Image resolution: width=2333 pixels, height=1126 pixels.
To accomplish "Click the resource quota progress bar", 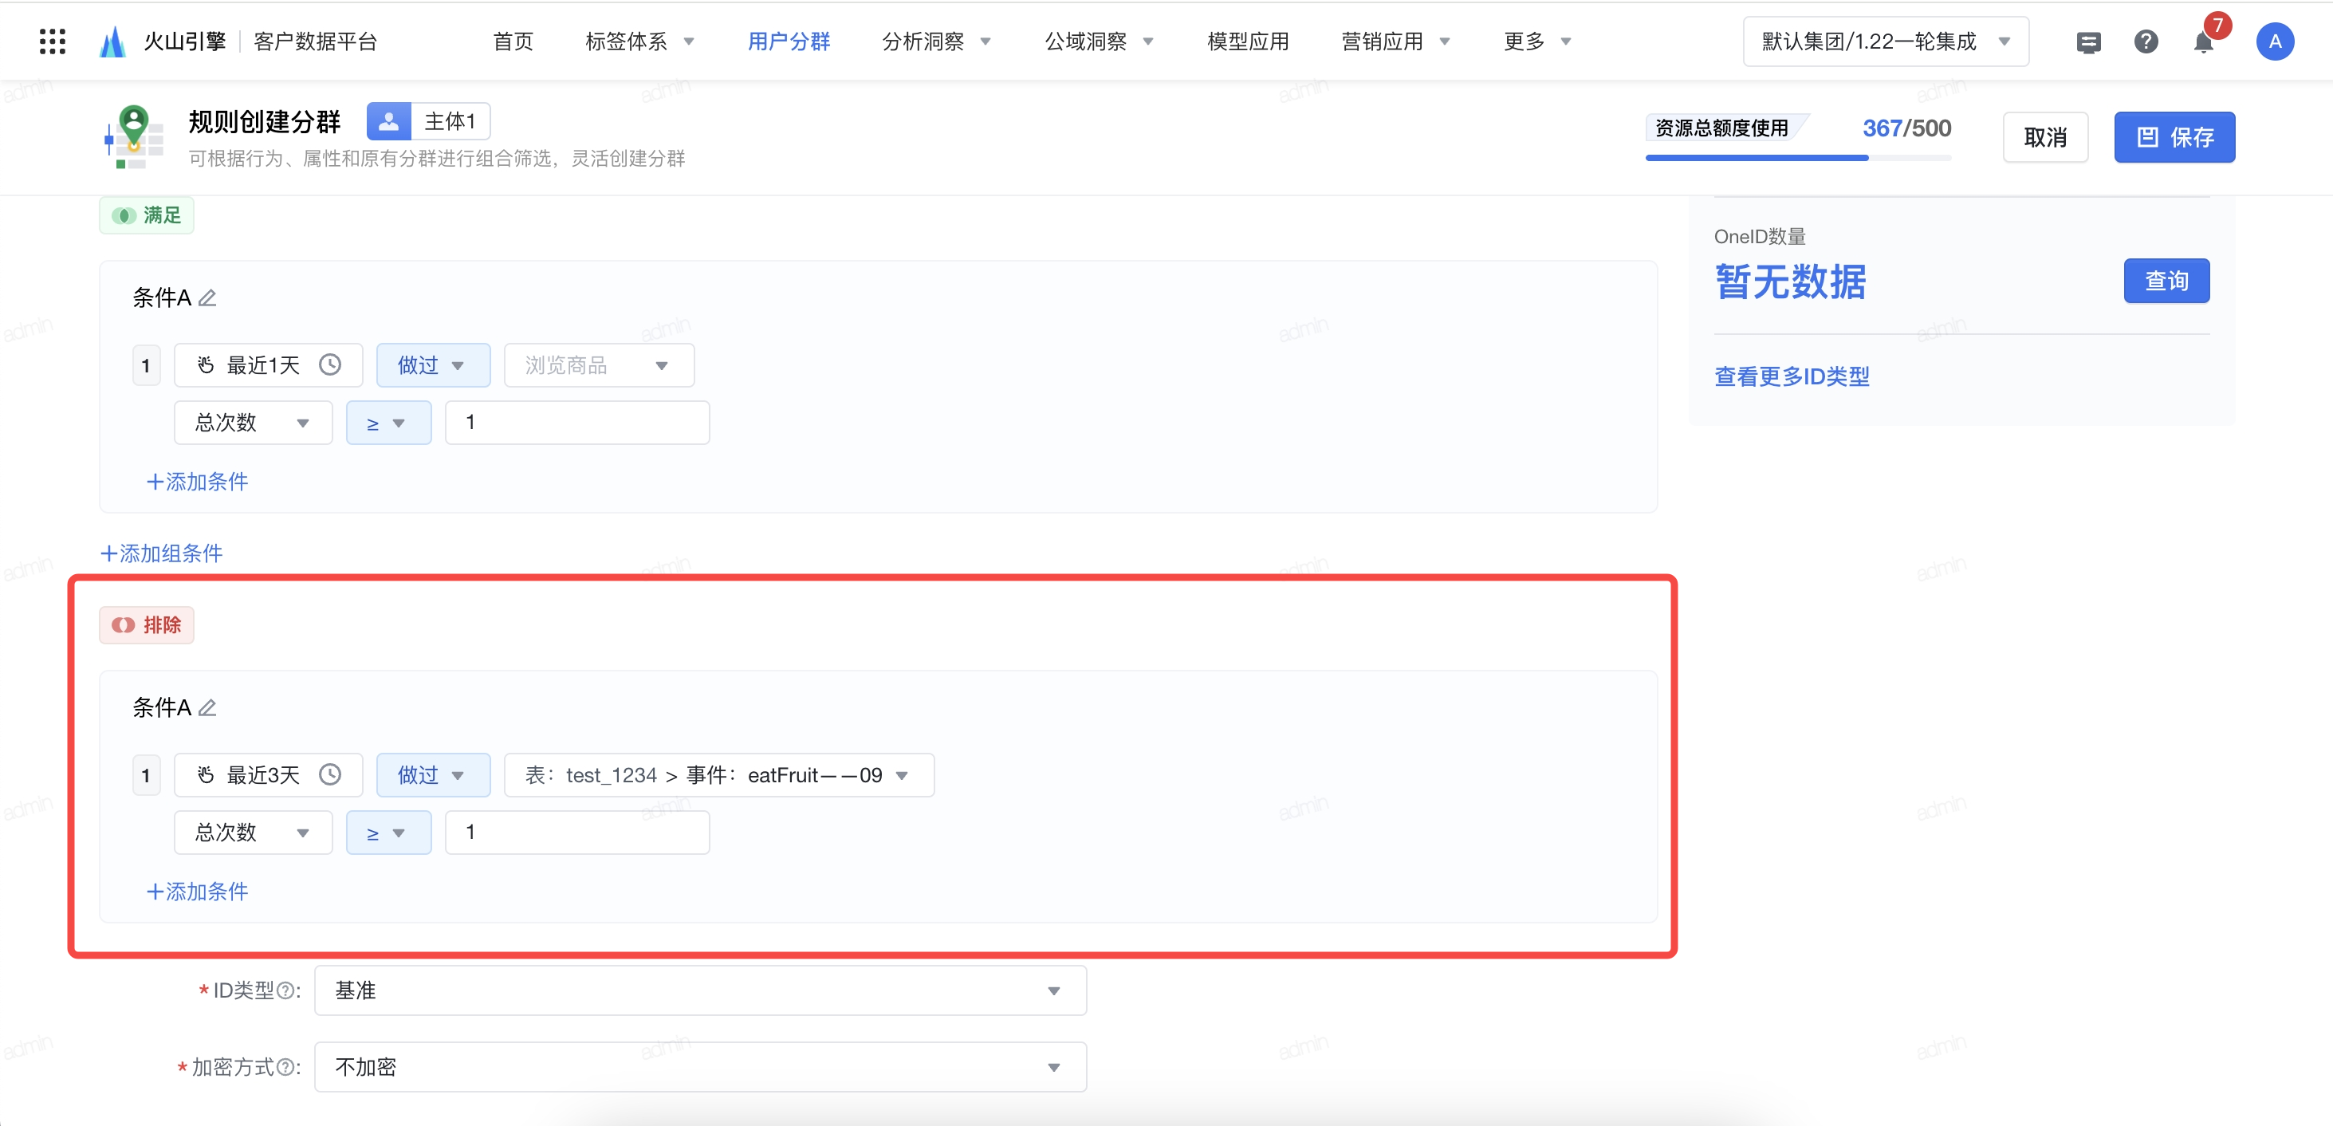I will 1798,158.
